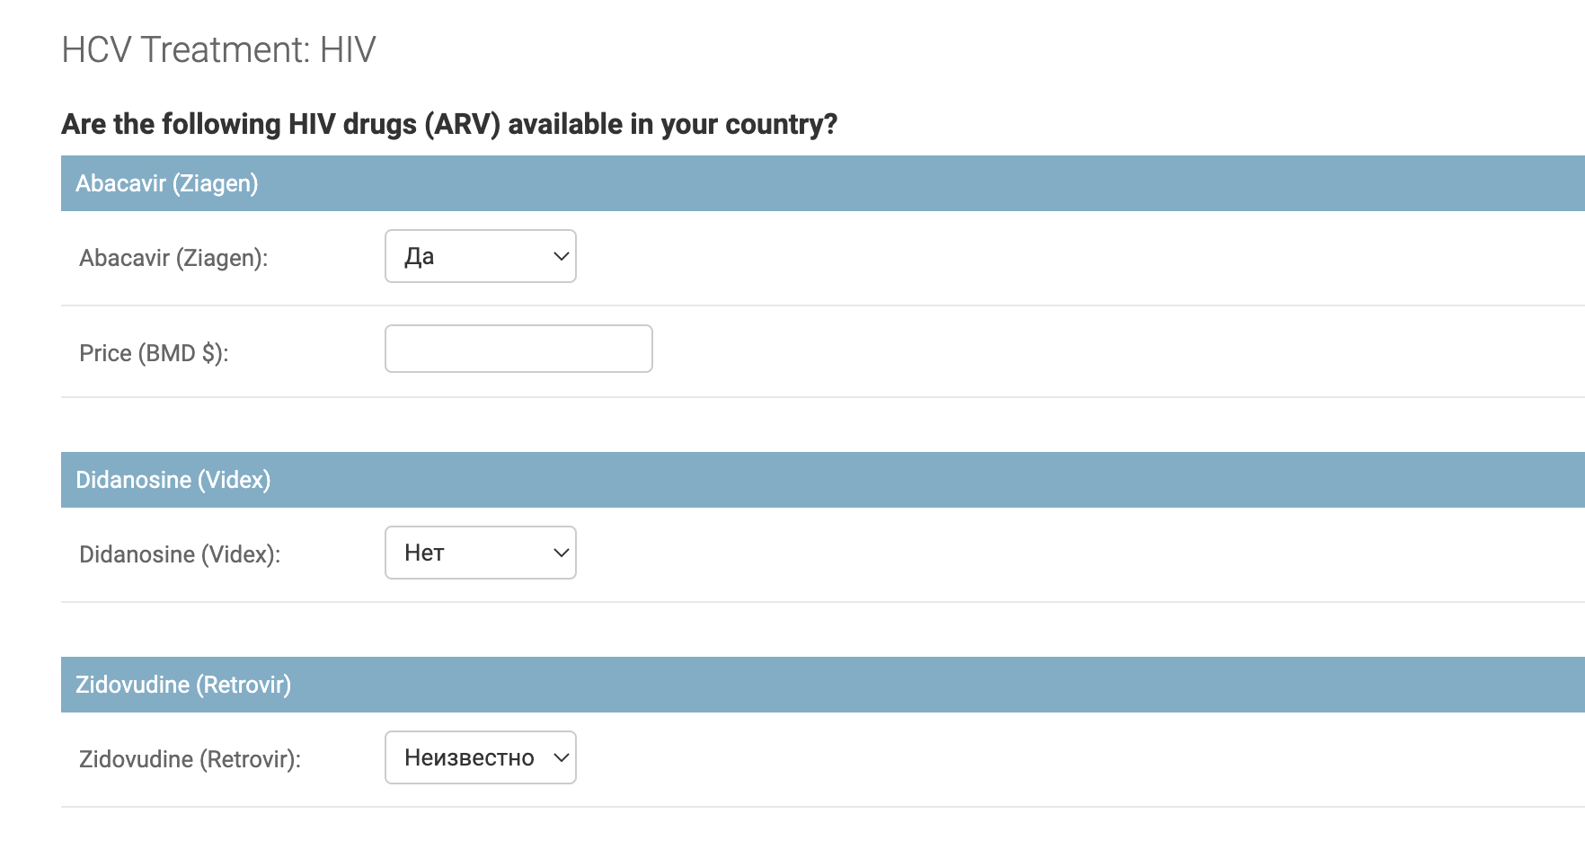Click the Zidovudine (Retrovir) blue section header

coord(823,685)
